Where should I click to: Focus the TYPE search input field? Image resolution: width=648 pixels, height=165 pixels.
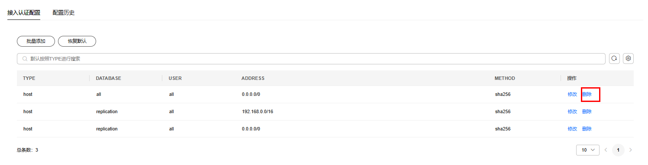311,59
